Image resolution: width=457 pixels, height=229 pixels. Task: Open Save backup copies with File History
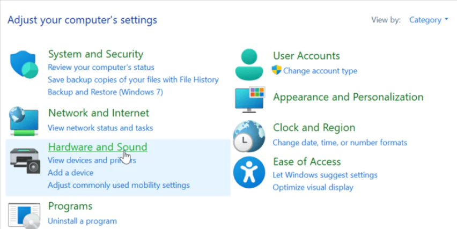click(133, 80)
